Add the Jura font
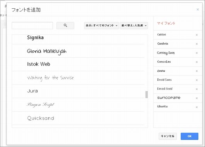The width and height of the screenshot is (205, 147). pyautogui.click(x=79, y=91)
